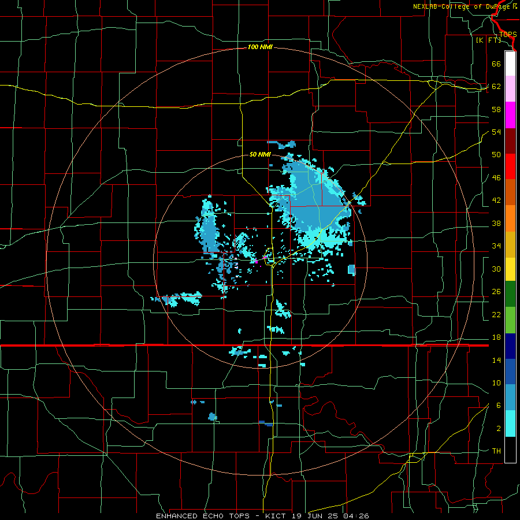The height and width of the screenshot is (520, 520).
Task: Click the "2" legend value
Action: [x=499, y=429]
